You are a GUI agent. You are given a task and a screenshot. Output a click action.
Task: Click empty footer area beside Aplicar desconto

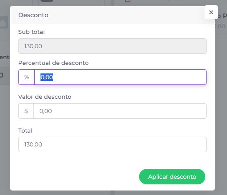click(72, 177)
